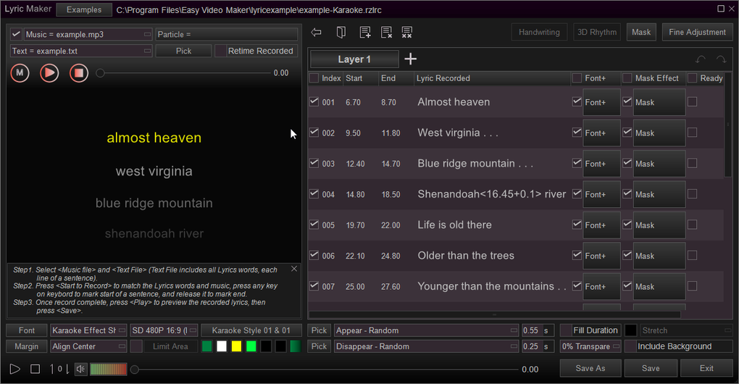Click the redo arrow
Viewport: 739px width, 384px height.
coord(721,59)
